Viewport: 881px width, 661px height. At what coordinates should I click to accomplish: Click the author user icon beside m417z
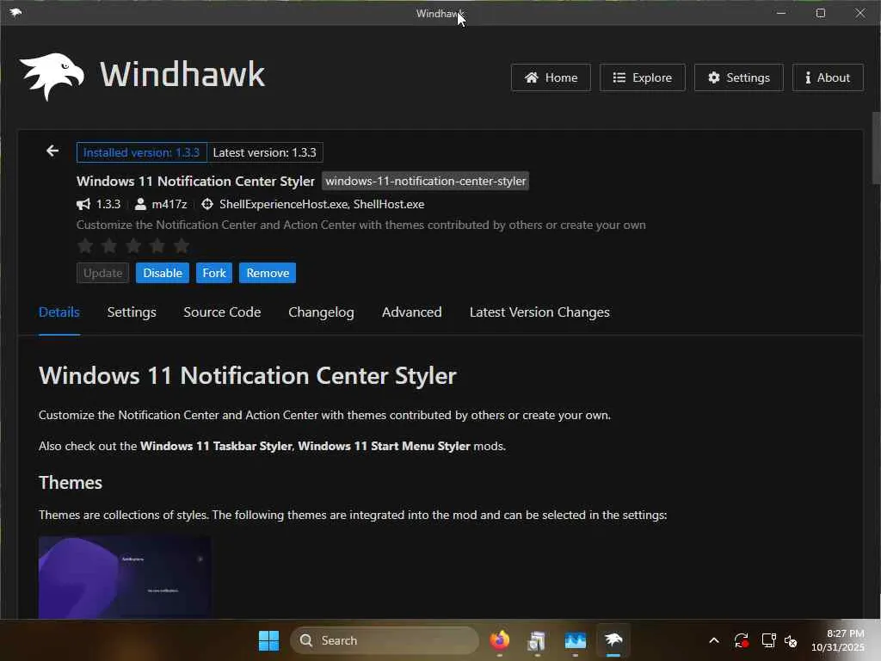point(140,204)
